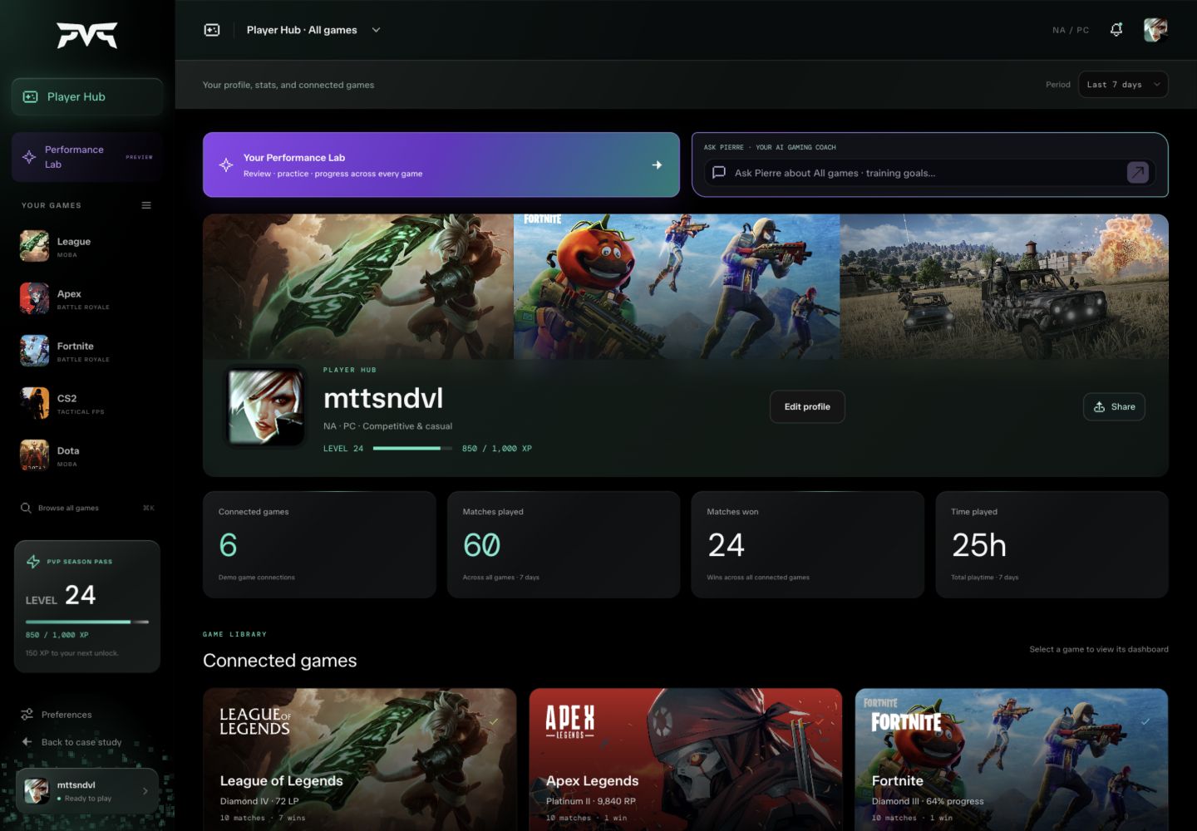Viewport: 1197px width, 831px height.
Task: Click the Level 24 XP progress bar in profile
Action: [x=413, y=449]
